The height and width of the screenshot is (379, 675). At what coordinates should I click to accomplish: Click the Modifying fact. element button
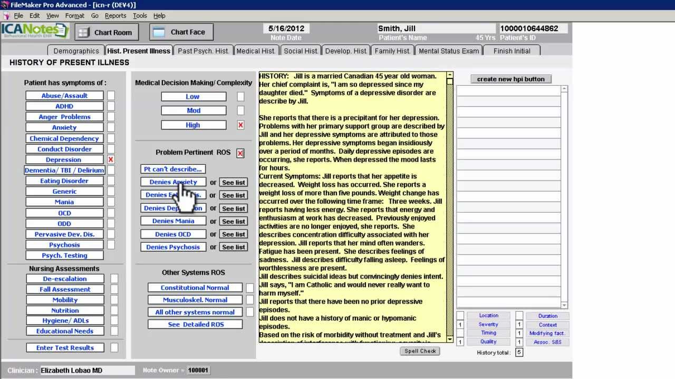pos(547,333)
